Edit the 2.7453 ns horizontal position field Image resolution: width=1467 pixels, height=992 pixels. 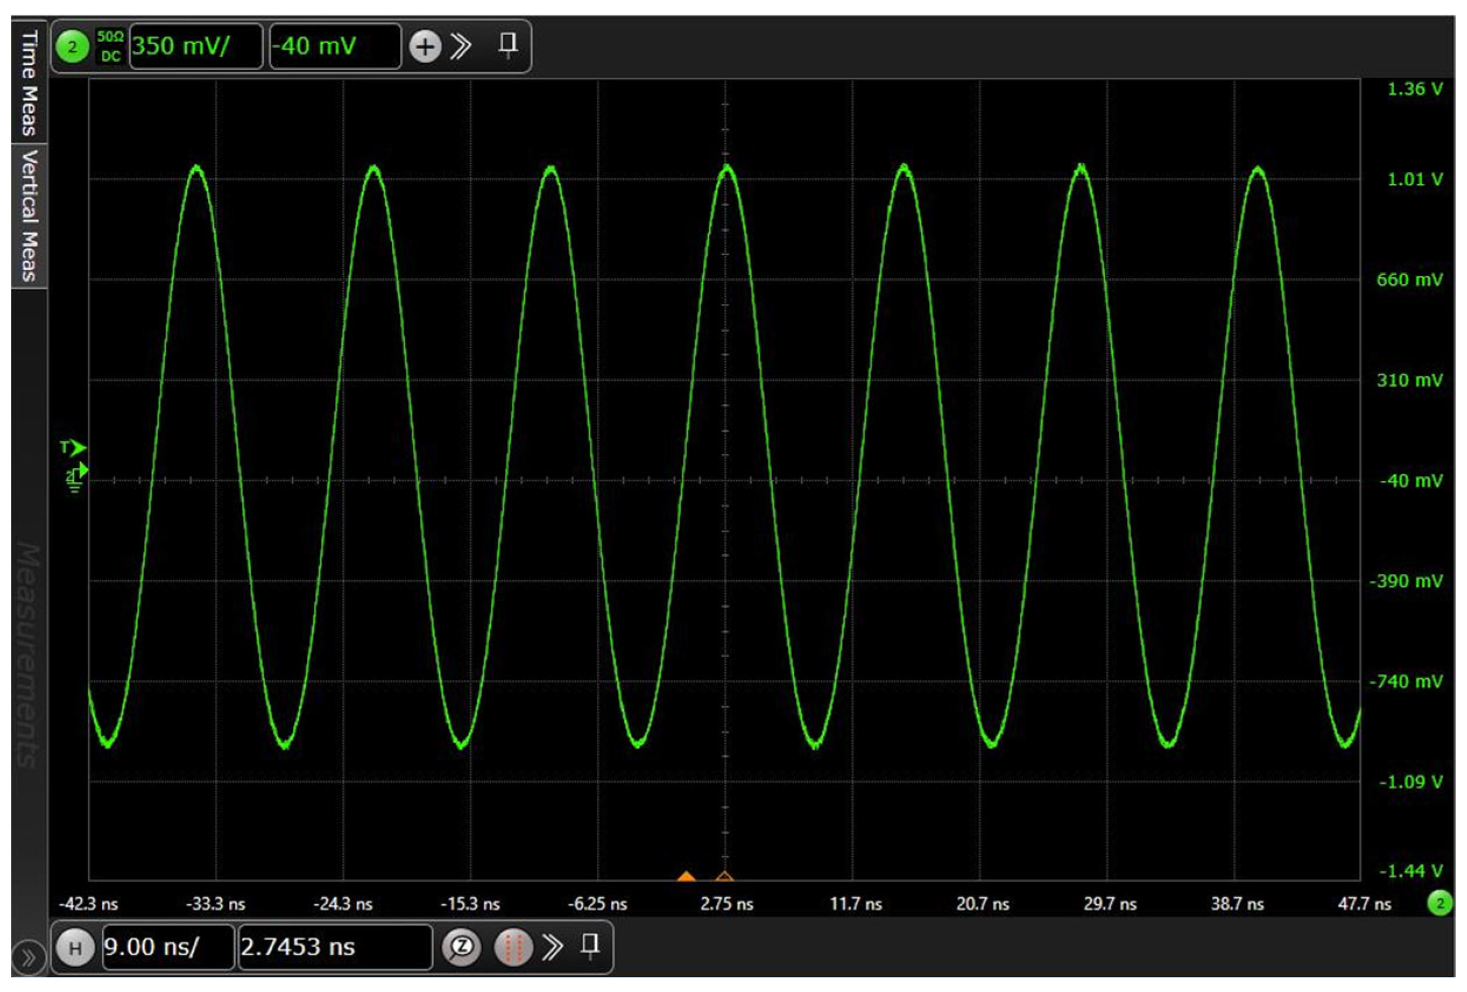[335, 947]
